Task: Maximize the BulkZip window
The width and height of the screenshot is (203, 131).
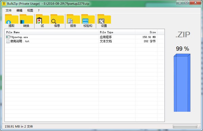Action: click(x=186, y=3)
